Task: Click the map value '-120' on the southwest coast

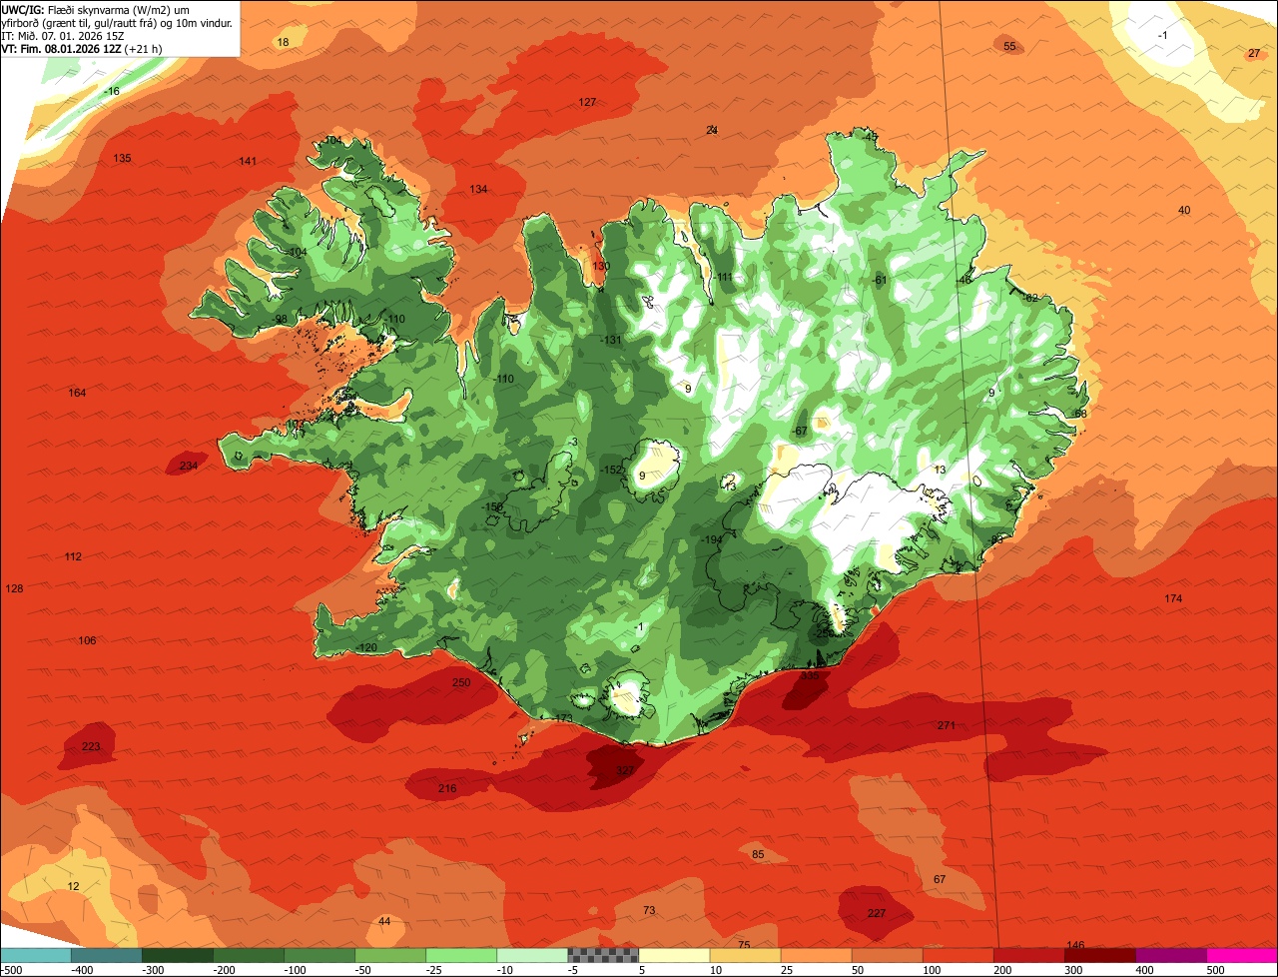Action: click(x=367, y=647)
